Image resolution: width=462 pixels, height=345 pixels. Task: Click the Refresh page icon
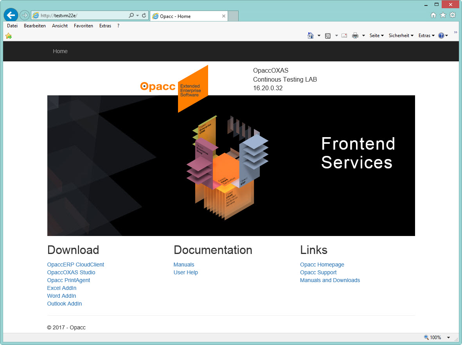pyautogui.click(x=144, y=15)
